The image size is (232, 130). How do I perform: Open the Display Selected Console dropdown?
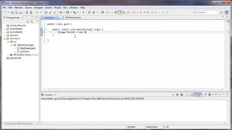(x=213, y=95)
